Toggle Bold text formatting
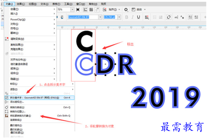The height and width of the screenshot is (139, 207). tap(127, 17)
